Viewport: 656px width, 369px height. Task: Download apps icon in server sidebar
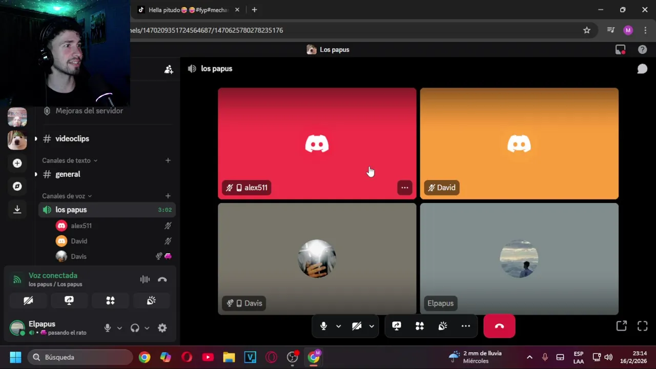(17, 209)
